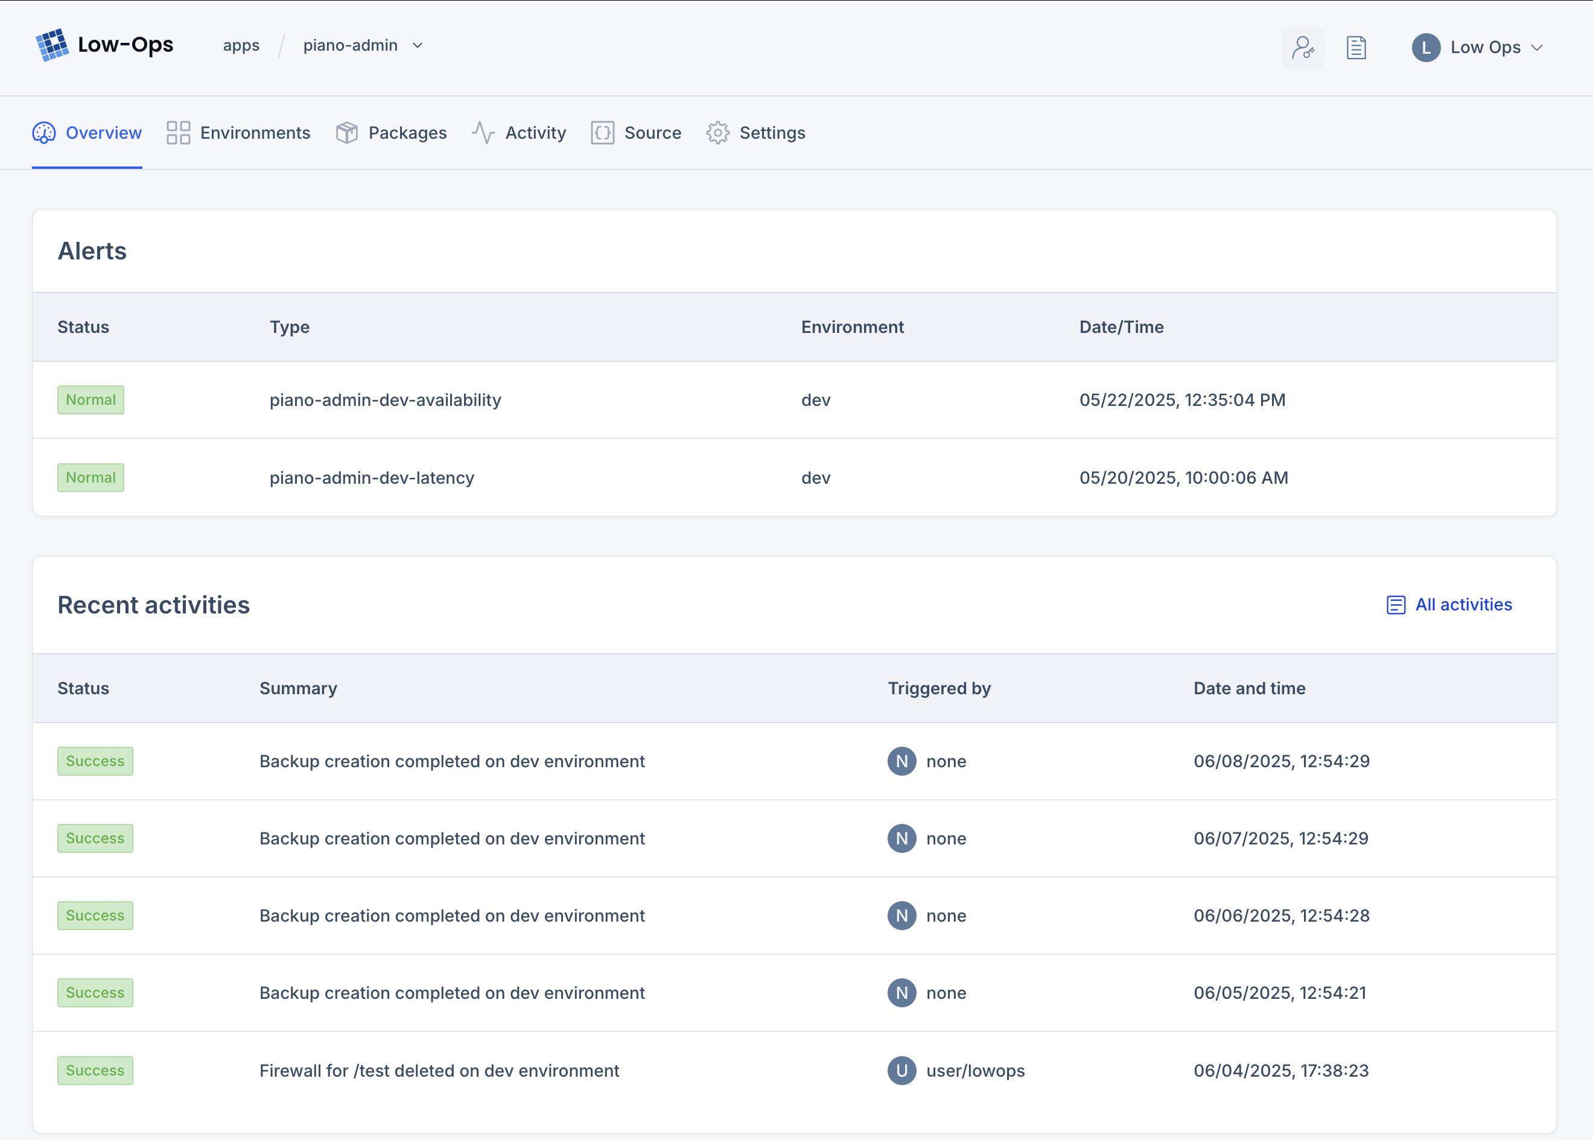Image resolution: width=1593 pixels, height=1140 pixels.
Task: Open the Source code braces icon
Action: tap(602, 133)
